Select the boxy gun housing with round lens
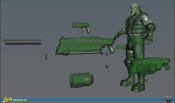The width and height of the screenshot is (175, 103). coord(81,80)
